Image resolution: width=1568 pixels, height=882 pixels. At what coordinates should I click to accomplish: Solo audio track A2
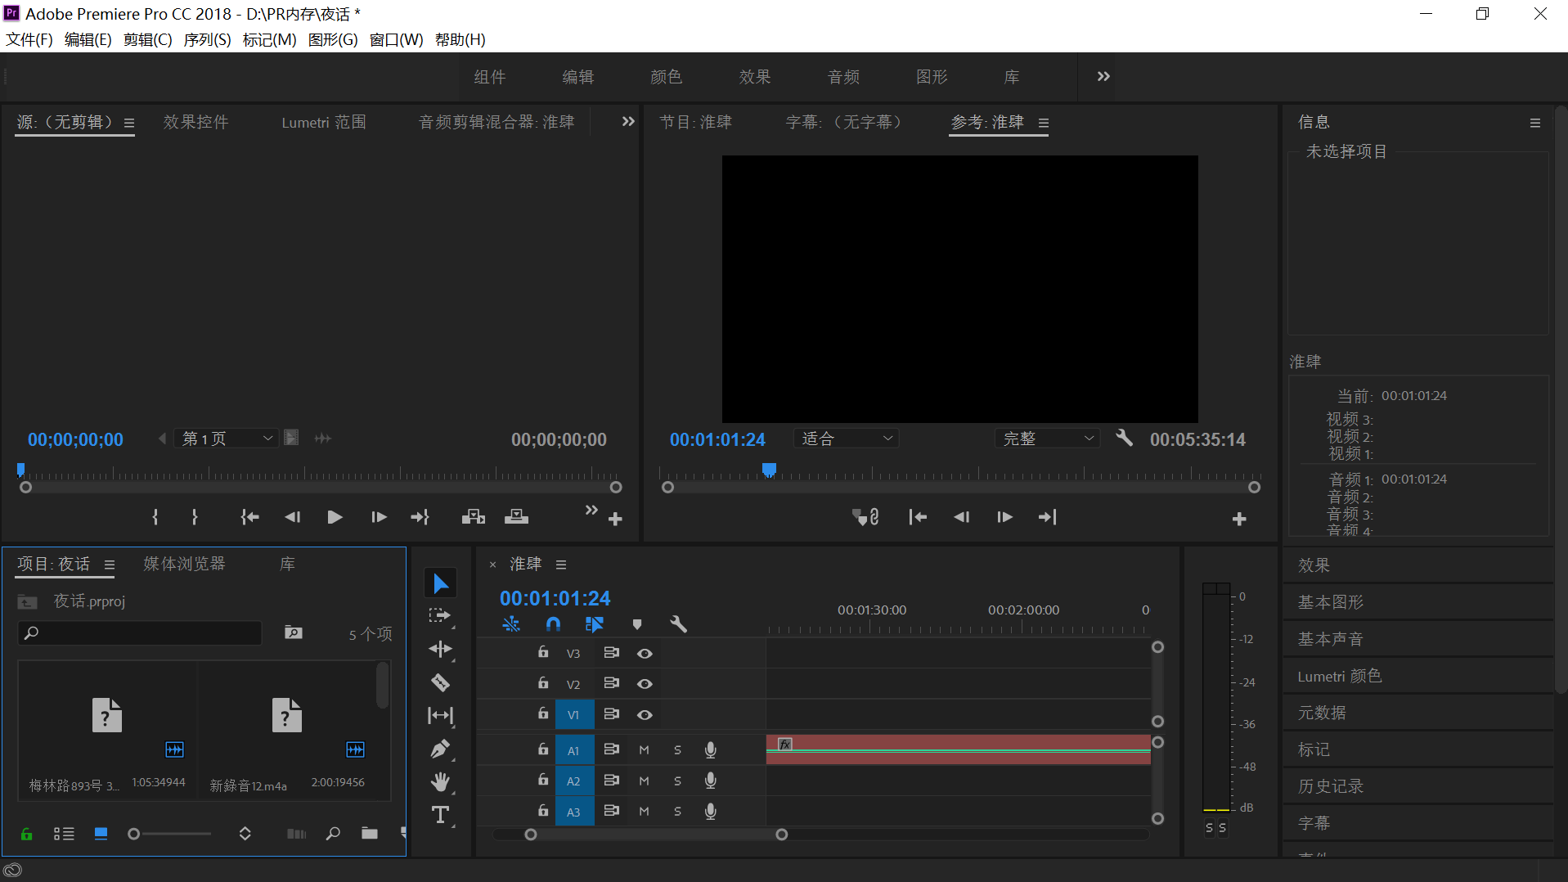click(677, 781)
